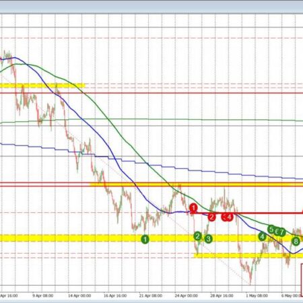Click the '14 Apr 00:00' axis label
303x303 pixels.
(79, 296)
